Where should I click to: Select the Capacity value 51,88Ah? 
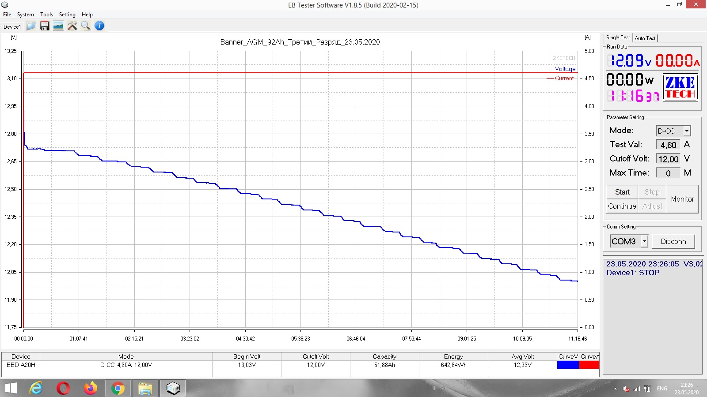click(x=384, y=365)
